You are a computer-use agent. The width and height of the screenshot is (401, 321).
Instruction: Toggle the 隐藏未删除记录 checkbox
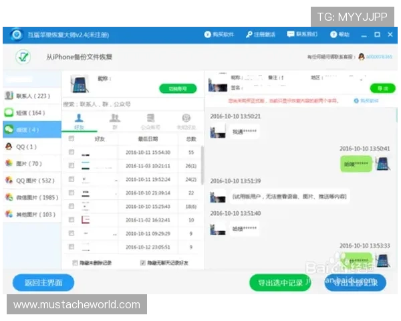[75, 263]
